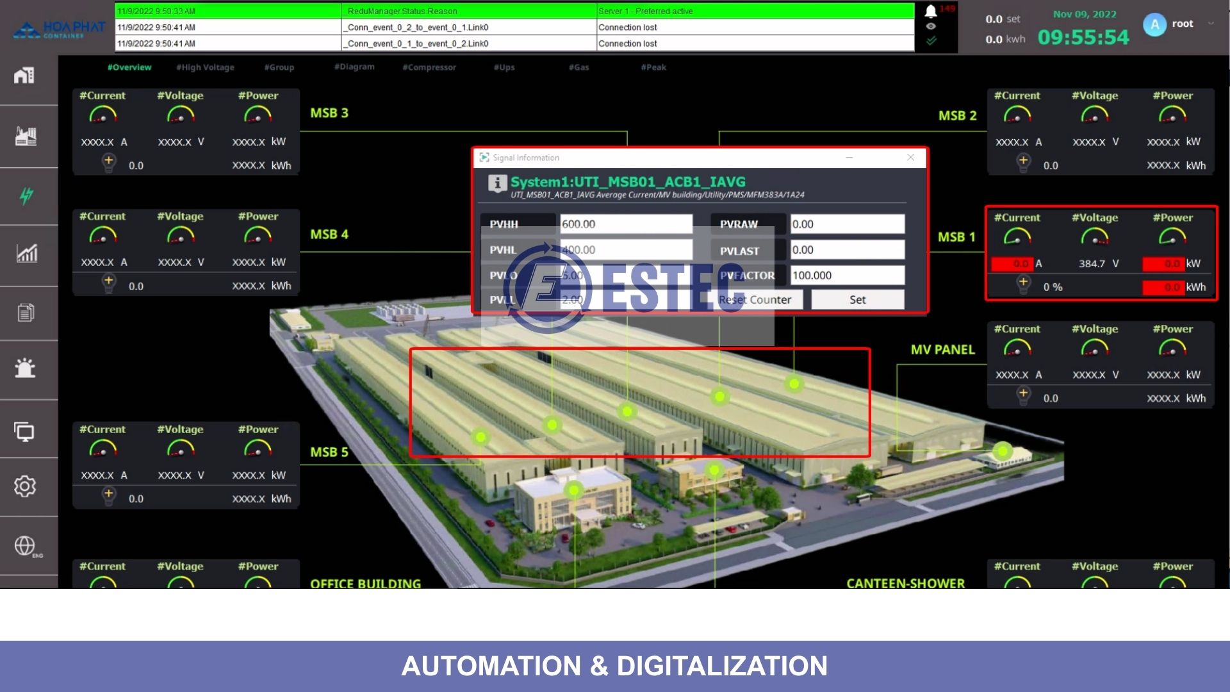Screen dimensions: 1230x692
Task: Click the Reset Counter button
Action: (756, 299)
